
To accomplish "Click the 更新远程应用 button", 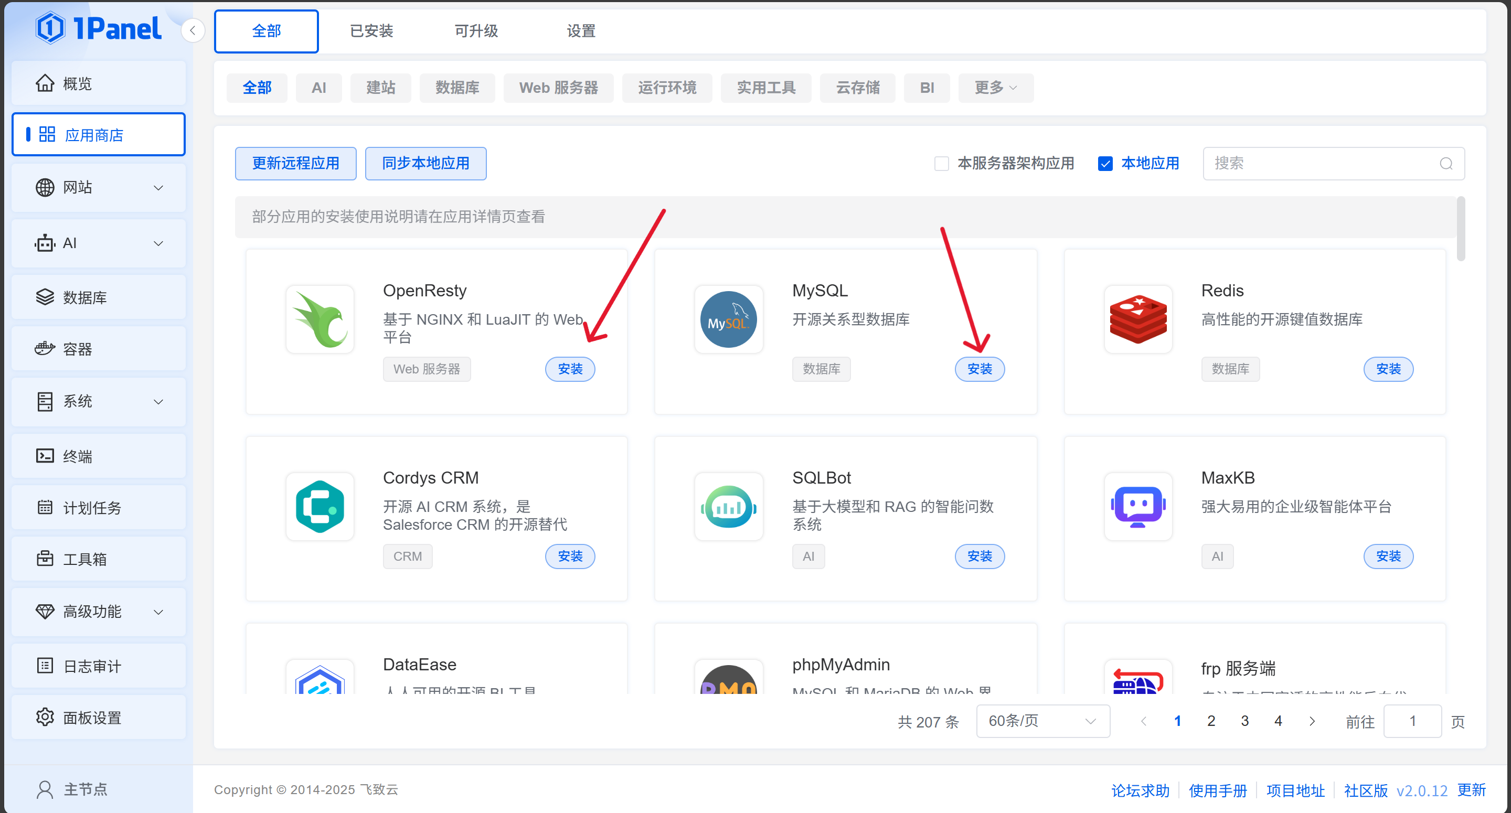I will pyautogui.click(x=295, y=164).
